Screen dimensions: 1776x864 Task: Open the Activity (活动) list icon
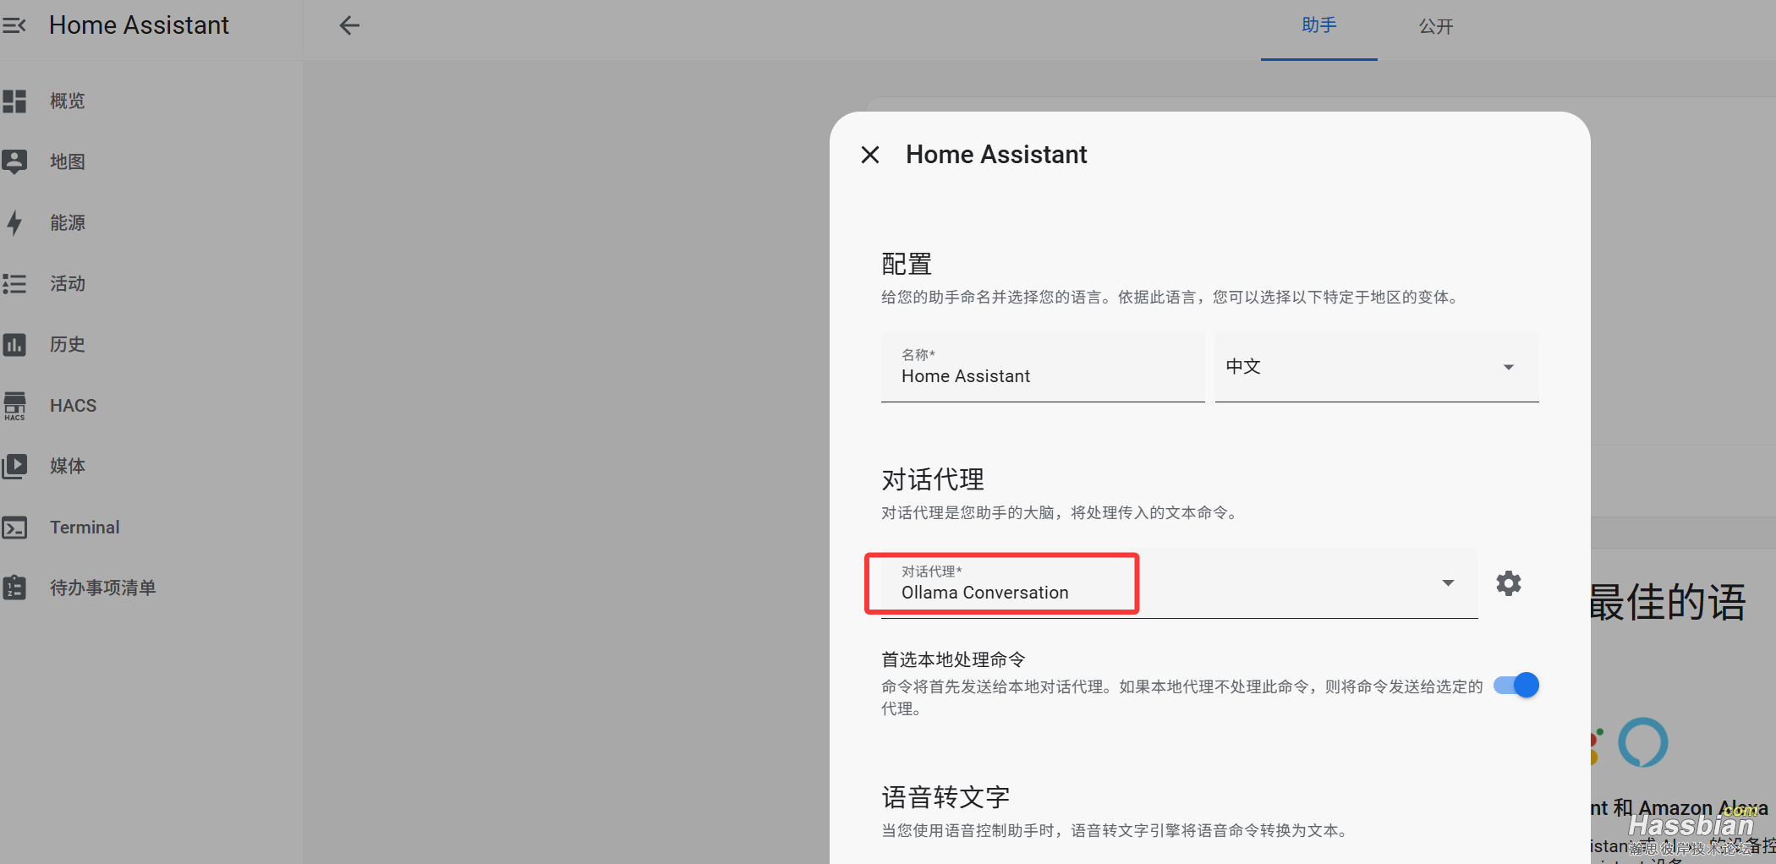[x=14, y=283]
